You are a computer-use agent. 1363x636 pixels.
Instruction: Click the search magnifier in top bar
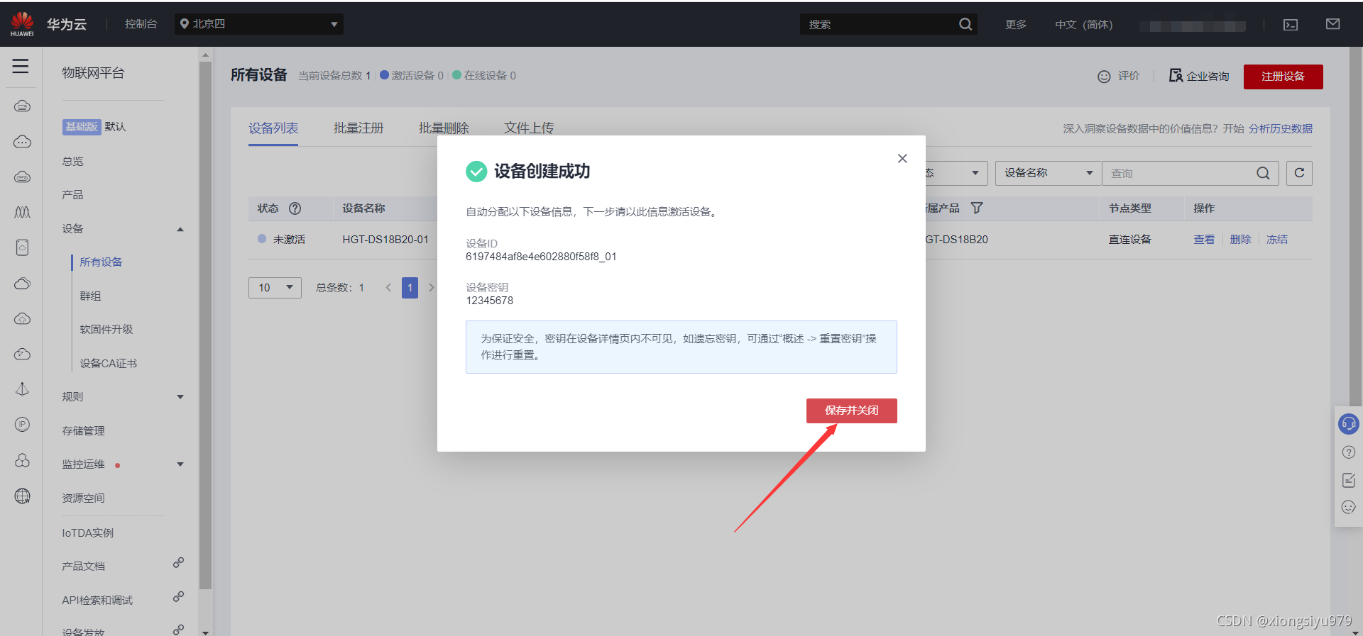click(965, 24)
